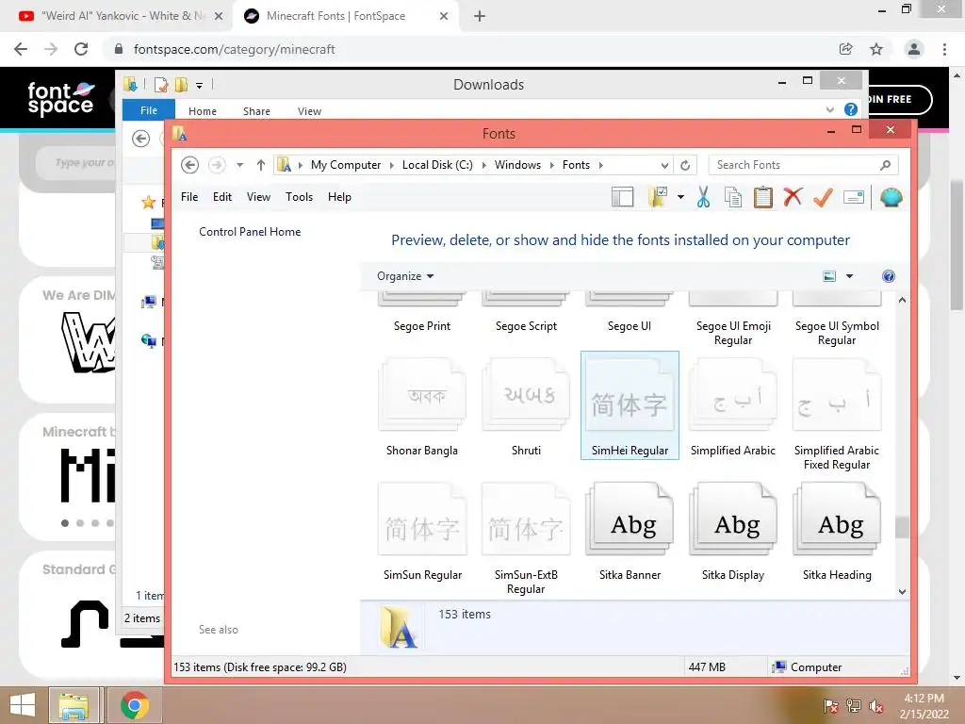
Task: Open a new Chrome tab
Action: point(480,16)
